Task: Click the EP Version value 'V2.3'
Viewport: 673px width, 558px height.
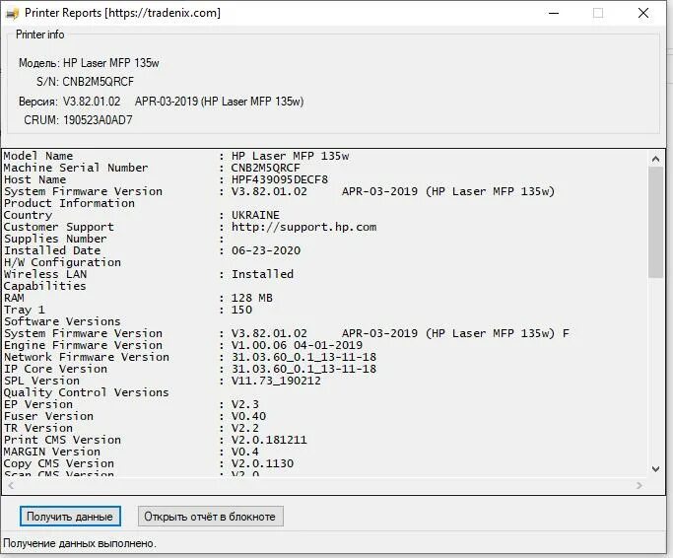Action: pyautogui.click(x=245, y=404)
